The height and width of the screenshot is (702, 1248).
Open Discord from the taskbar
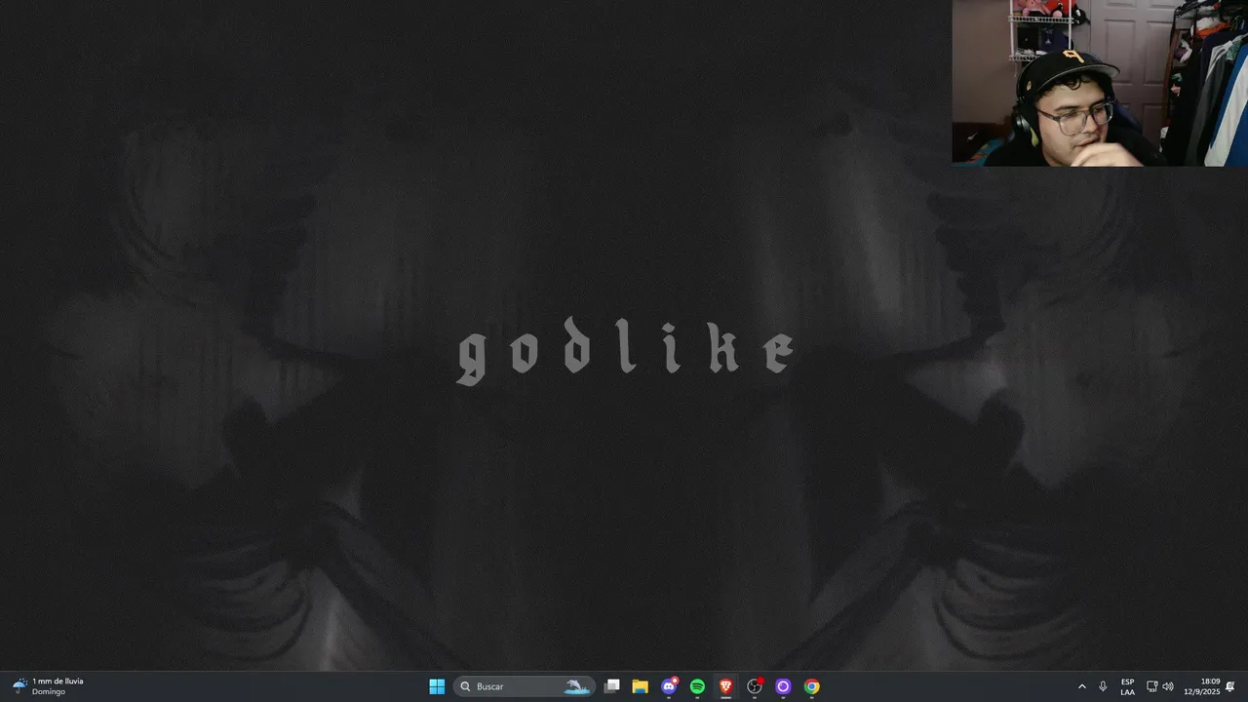coord(669,686)
